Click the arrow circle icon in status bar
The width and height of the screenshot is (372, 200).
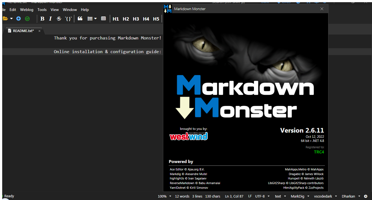[x=365, y=196]
